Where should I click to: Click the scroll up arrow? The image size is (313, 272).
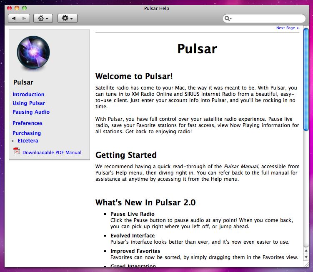[x=306, y=251]
